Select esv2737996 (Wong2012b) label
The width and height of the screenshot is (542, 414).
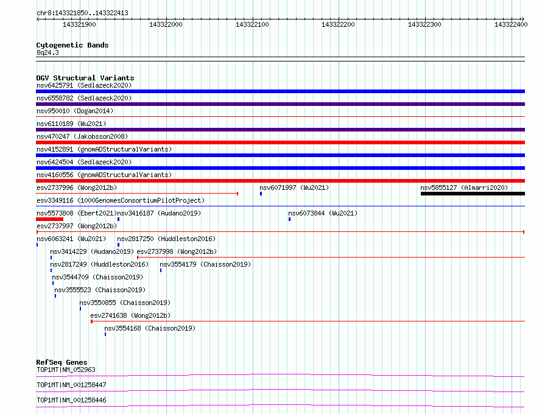(x=77, y=188)
